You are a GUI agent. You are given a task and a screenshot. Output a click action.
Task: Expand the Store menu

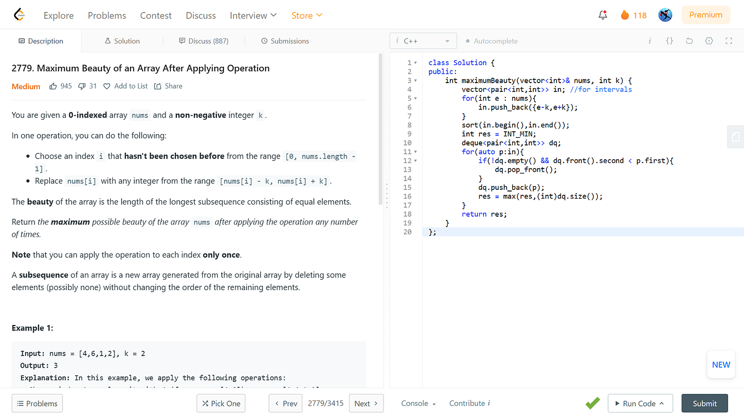pyautogui.click(x=306, y=15)
